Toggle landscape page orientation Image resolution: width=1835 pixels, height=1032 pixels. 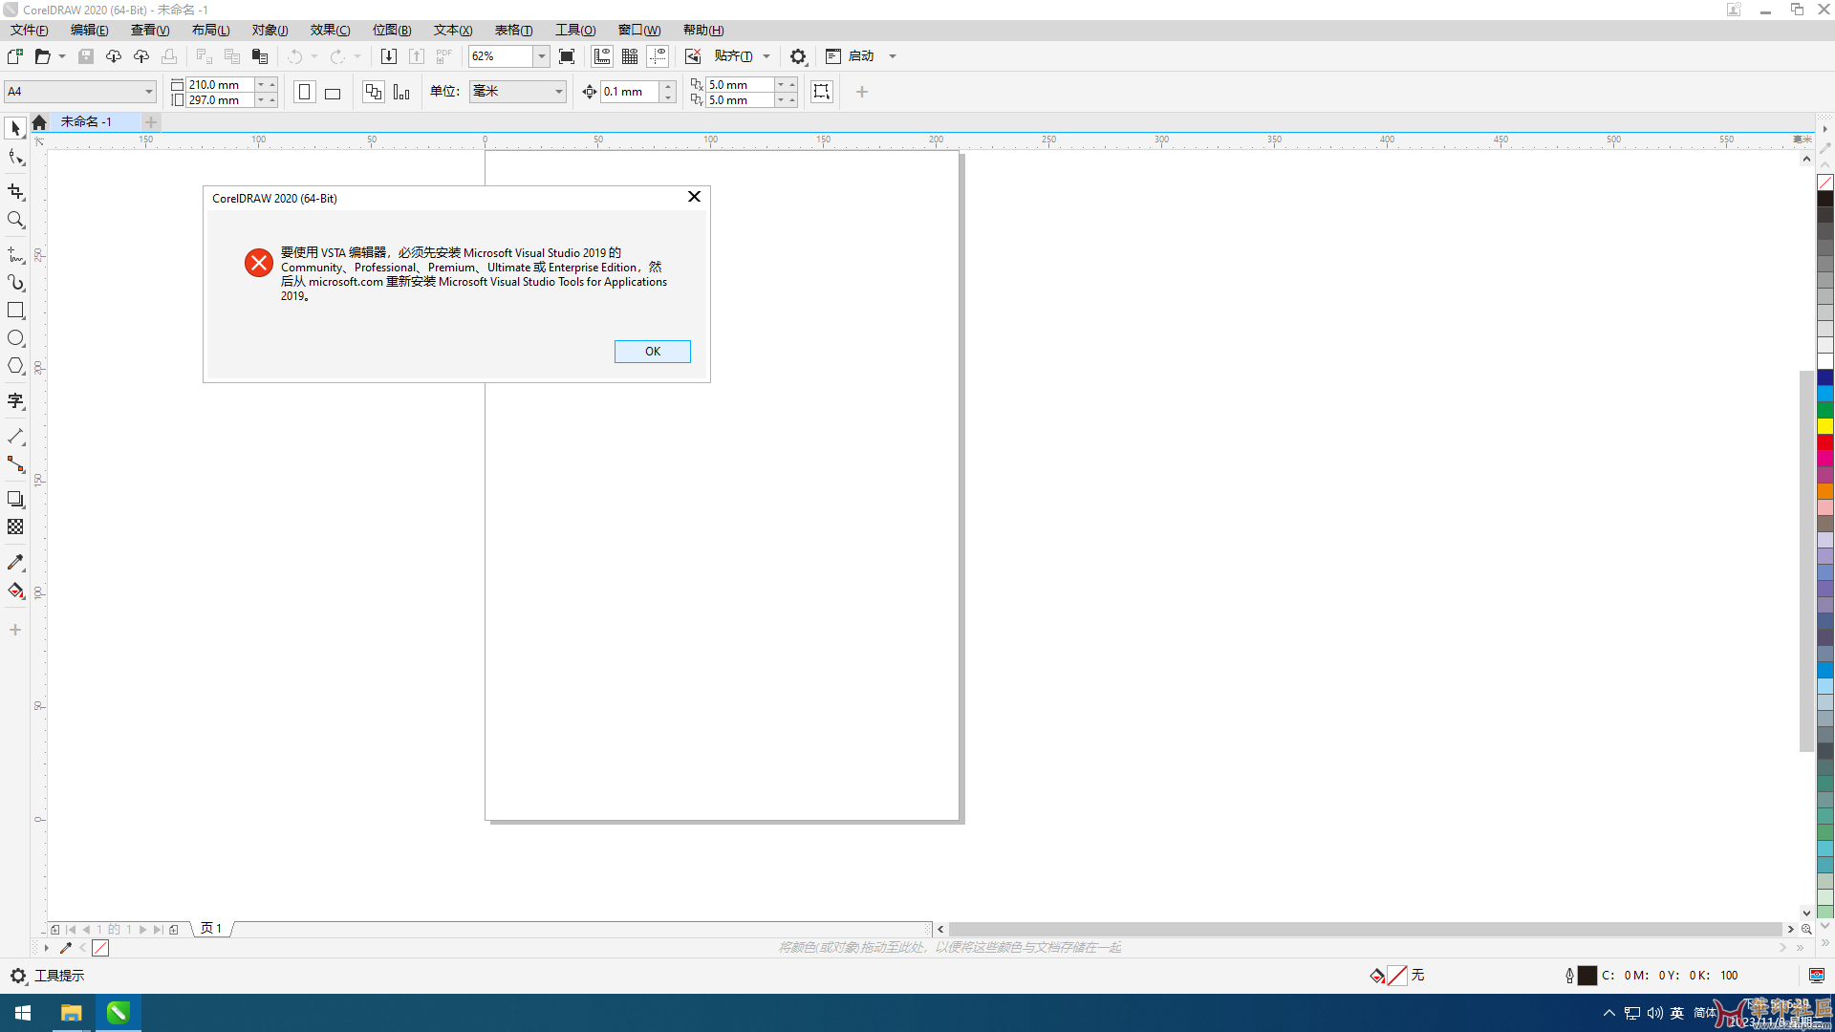333,92
